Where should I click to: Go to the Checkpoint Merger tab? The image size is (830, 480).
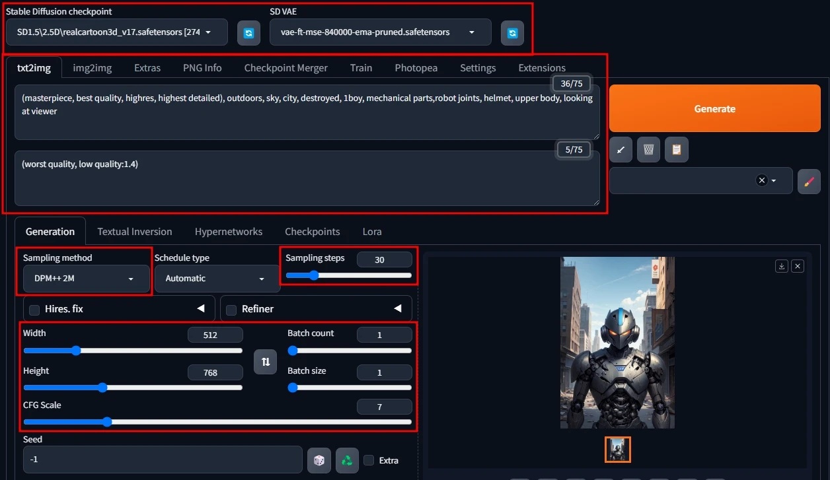[x=286, y=68]
